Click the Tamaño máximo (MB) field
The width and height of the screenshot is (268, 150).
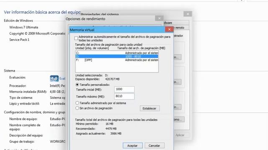point(124,96)
